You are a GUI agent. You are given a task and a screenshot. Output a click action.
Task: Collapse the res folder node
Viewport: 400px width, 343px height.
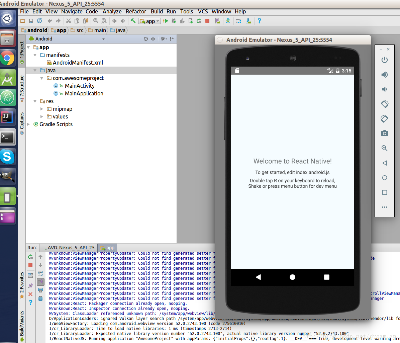(x=35, y=101)
